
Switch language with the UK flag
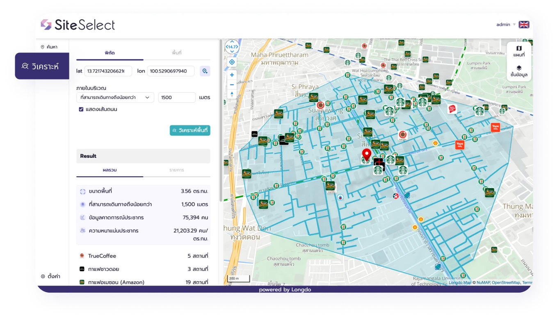point(524,25)
